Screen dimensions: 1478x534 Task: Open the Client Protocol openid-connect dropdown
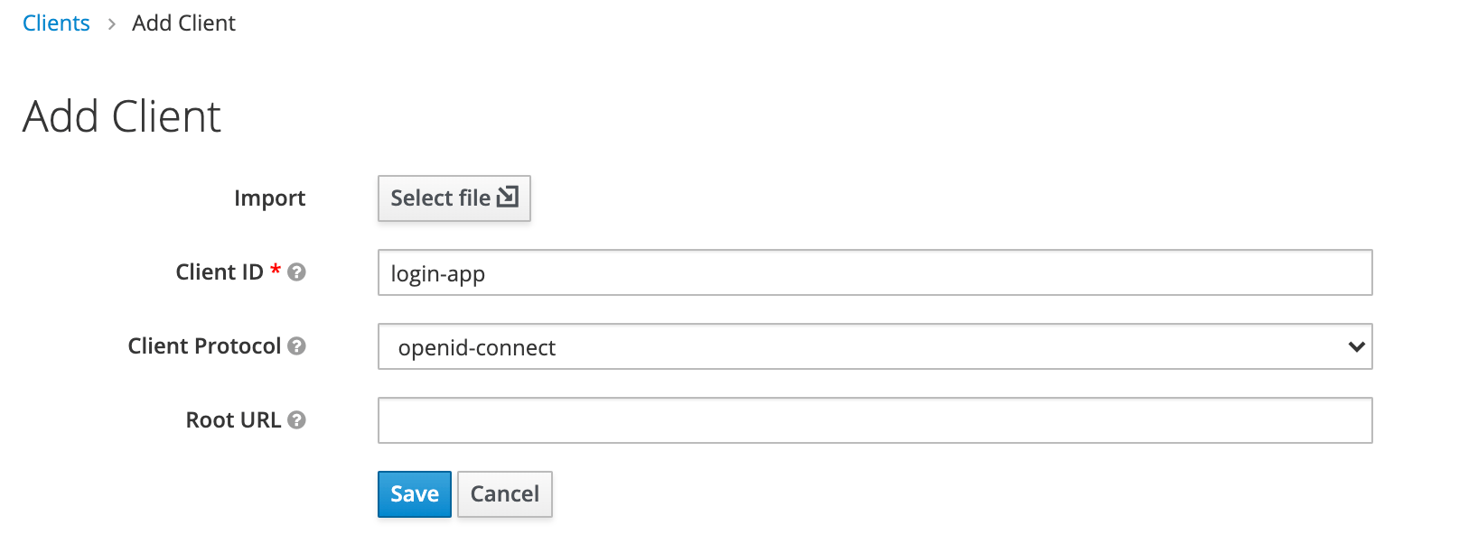(875, 346)
